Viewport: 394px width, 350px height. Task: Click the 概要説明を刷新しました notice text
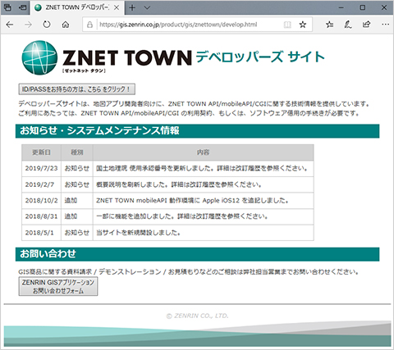pyautogui.click(x=179, y=184)
